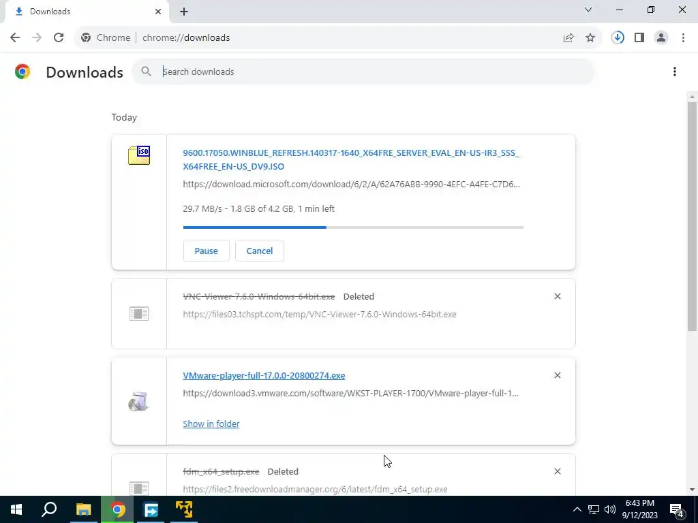This screenshot has width=698, height=523.
Task: Open a new tab with plus button
Action: [x=184, y=12]
